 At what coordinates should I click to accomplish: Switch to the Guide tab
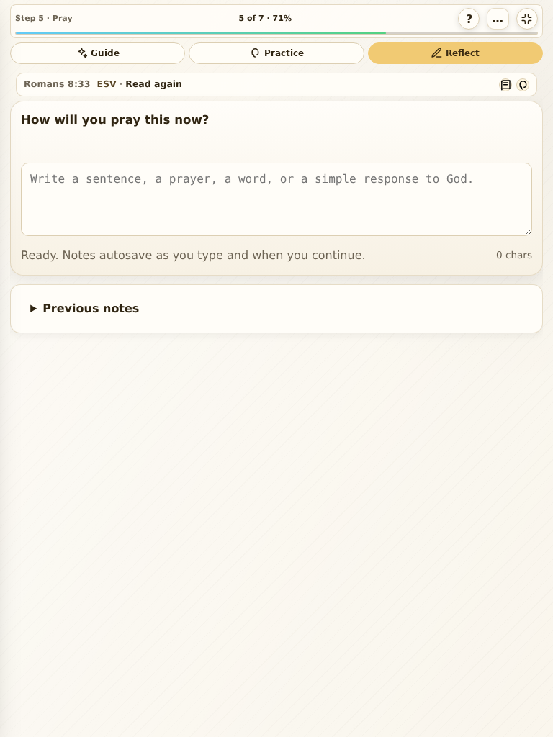[x=98, y=53]
